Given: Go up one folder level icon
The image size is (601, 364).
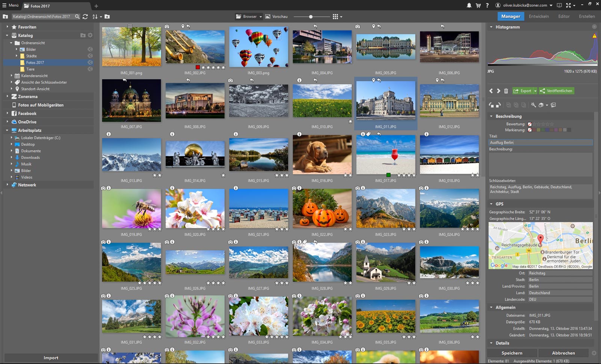Looking at the screenshot, I should (x=5, y=17).
